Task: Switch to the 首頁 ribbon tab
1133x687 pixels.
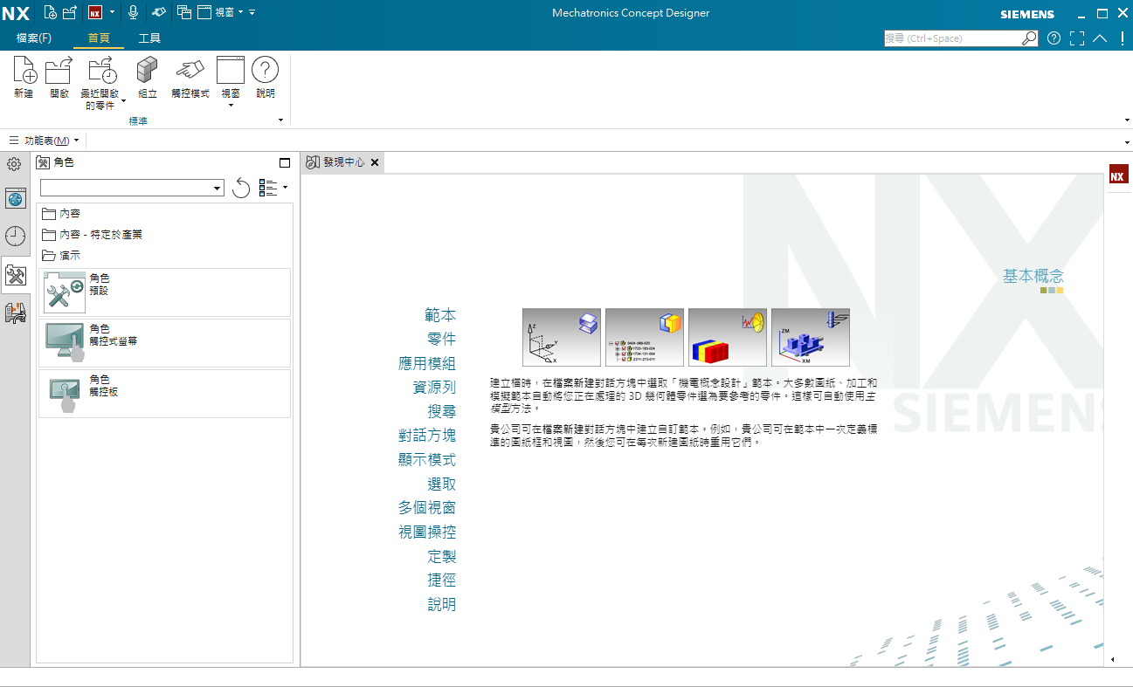Action: click(99, 38)
